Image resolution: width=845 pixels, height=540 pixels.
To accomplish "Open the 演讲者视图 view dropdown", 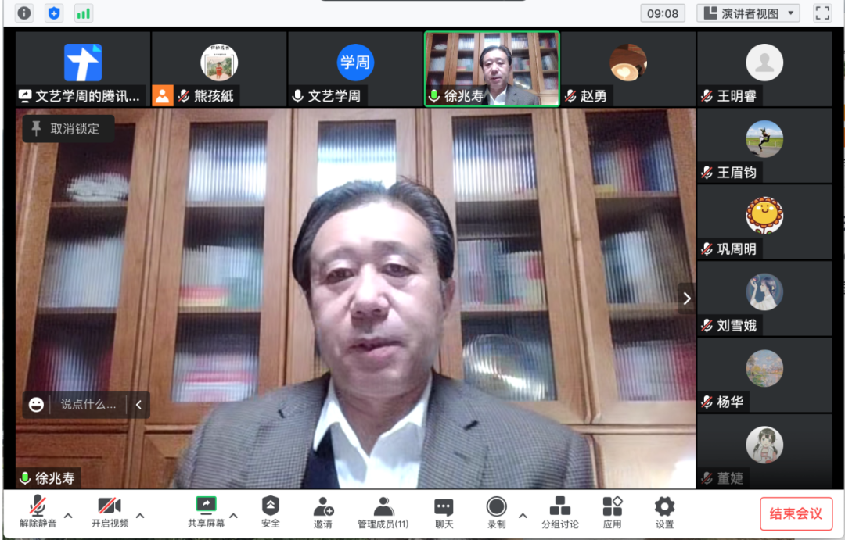I will click(x=748, y=13).
